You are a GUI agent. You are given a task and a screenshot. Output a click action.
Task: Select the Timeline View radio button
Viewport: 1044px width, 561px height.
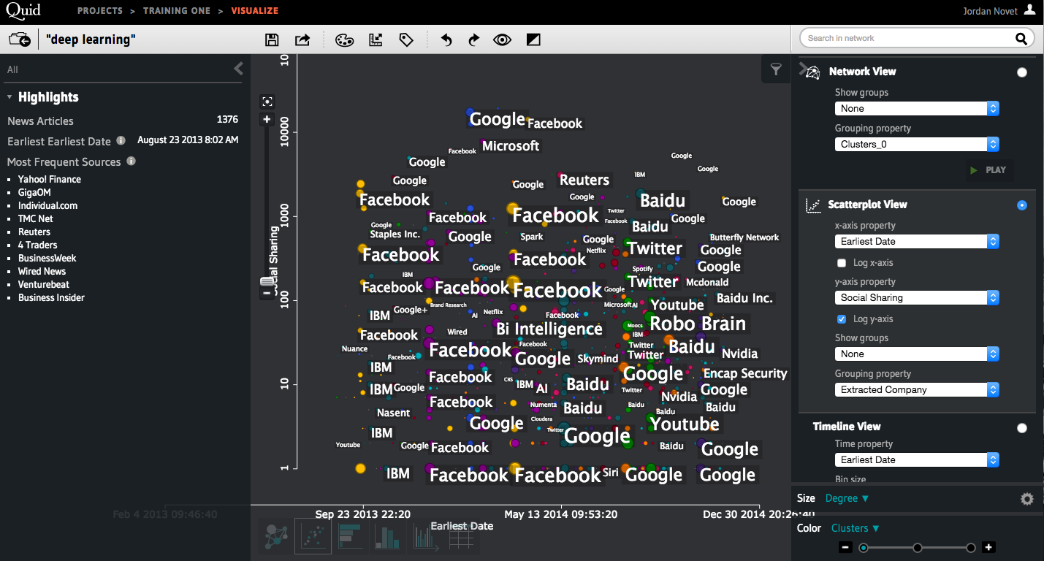tap(1021, 428)
